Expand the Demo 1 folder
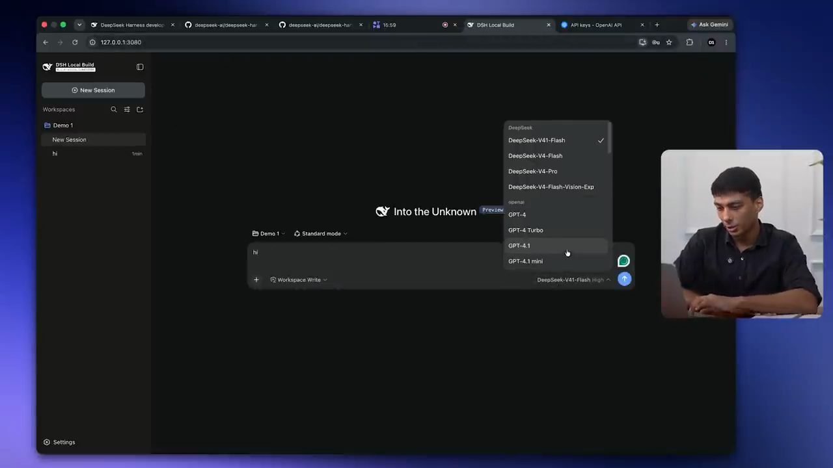 (x=63, y=125)
